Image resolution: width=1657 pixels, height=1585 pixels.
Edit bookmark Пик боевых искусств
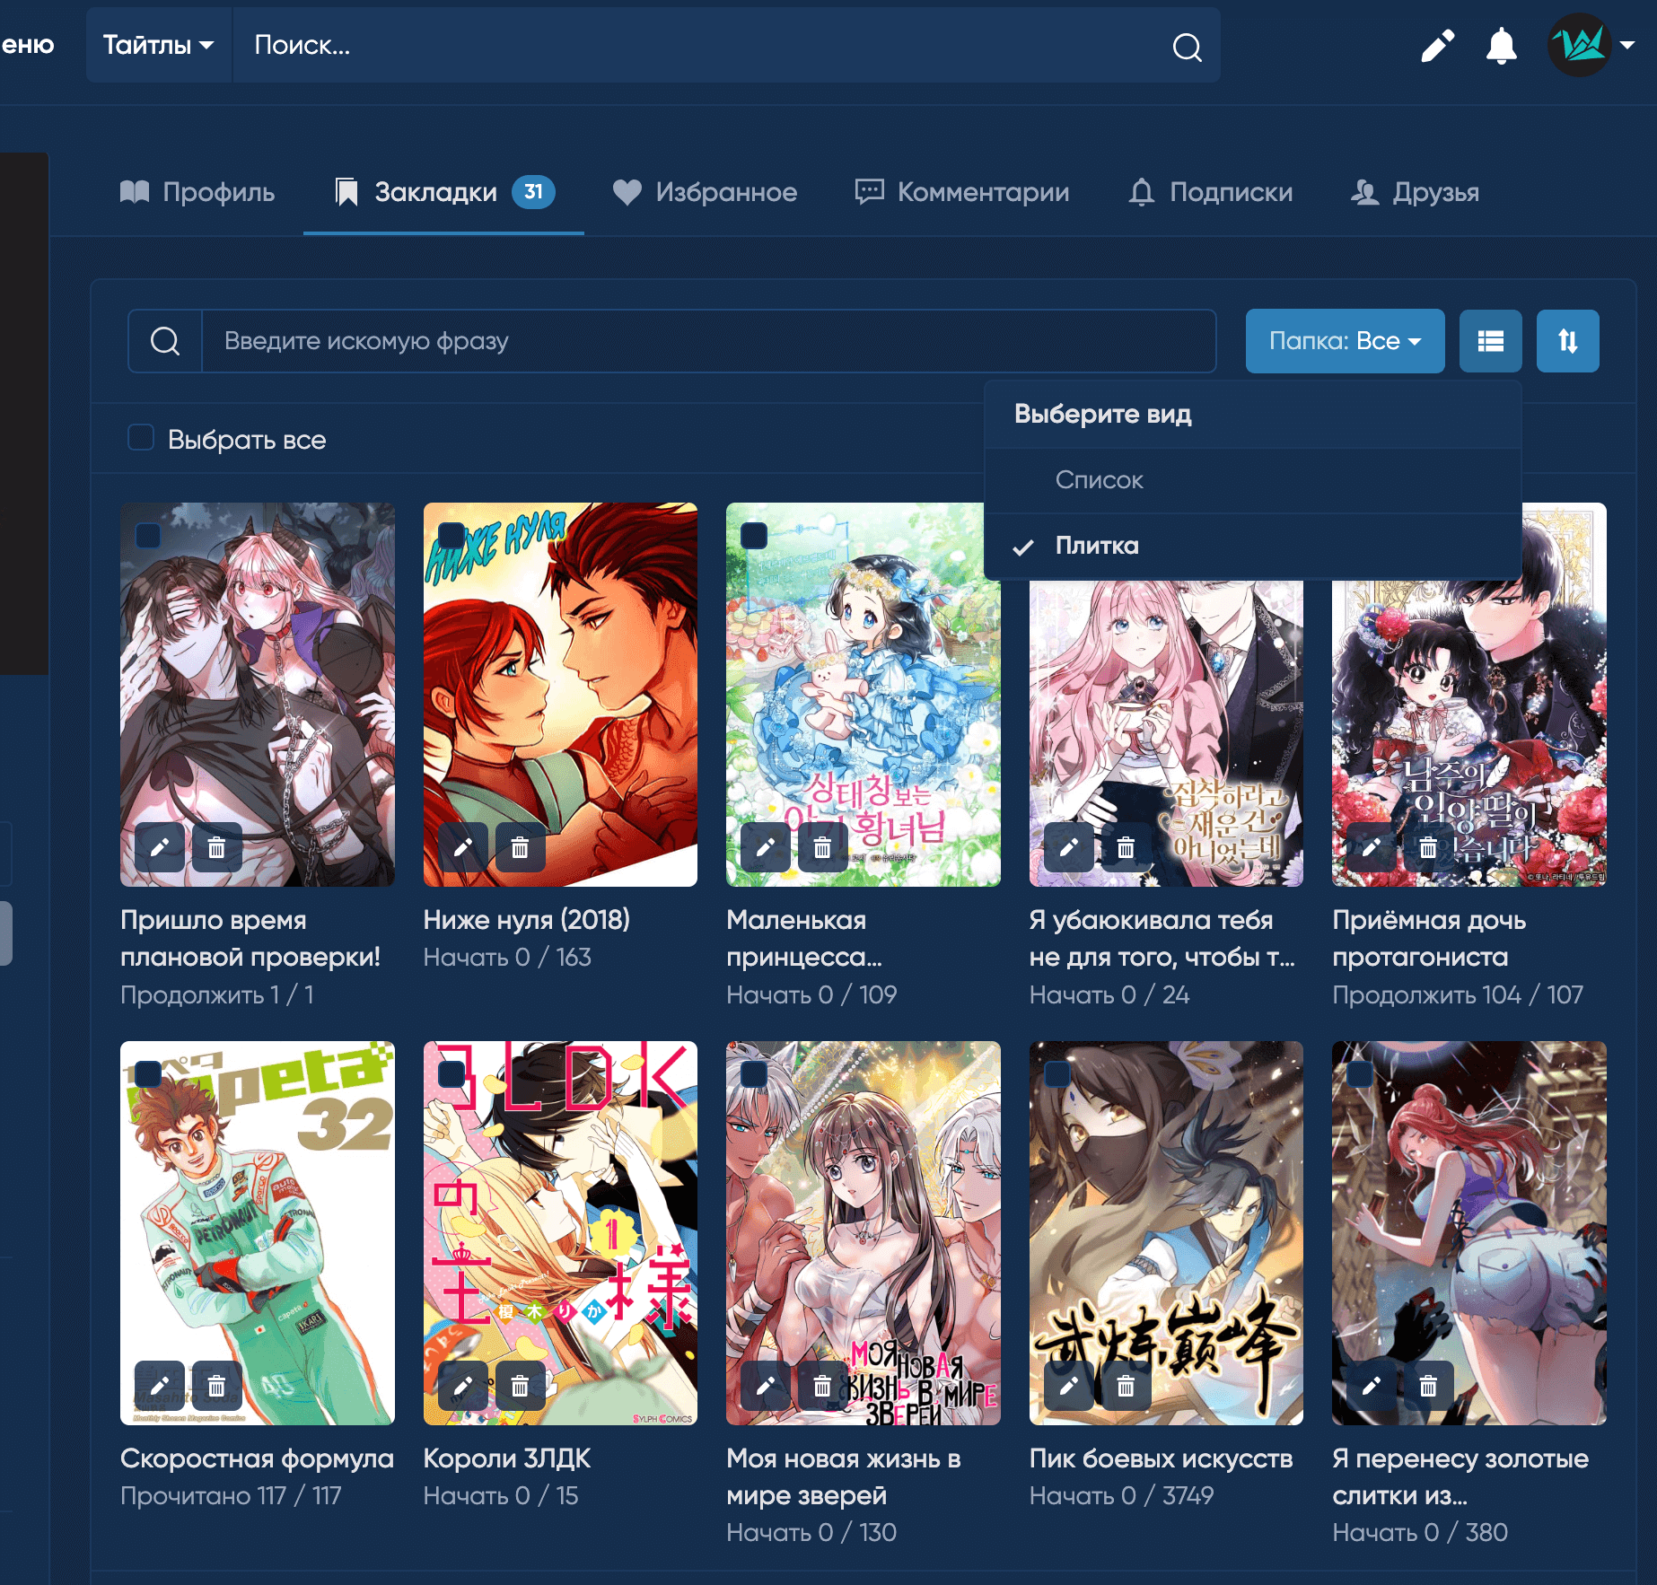tap(1069, 1386)
